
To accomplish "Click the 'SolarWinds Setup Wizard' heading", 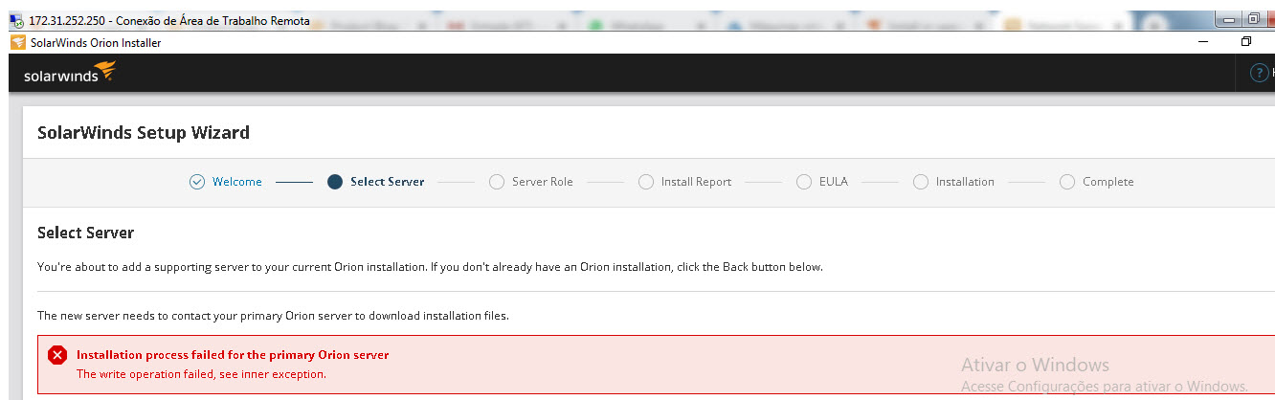I will pyautogui.click(x=144, y=133).
